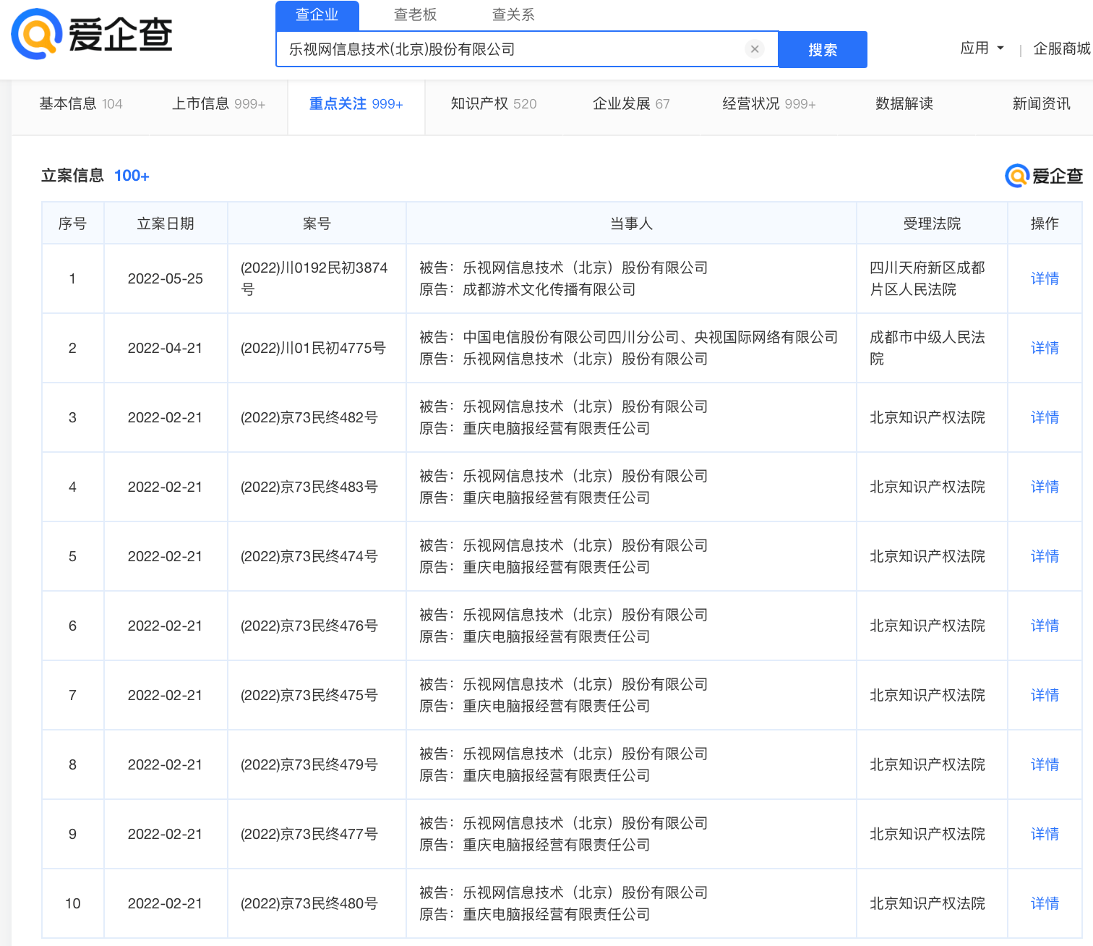Open the 数据解读 tab

pos(904,104)
